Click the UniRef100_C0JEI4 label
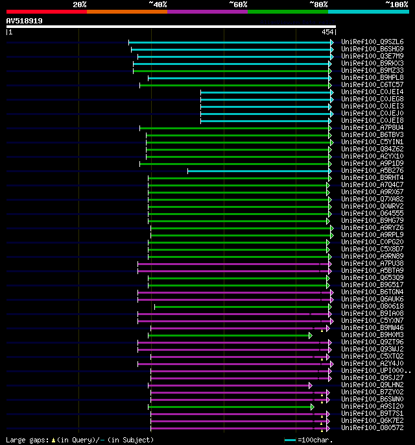This screenshot has height=445, width=415. point(372,92)
